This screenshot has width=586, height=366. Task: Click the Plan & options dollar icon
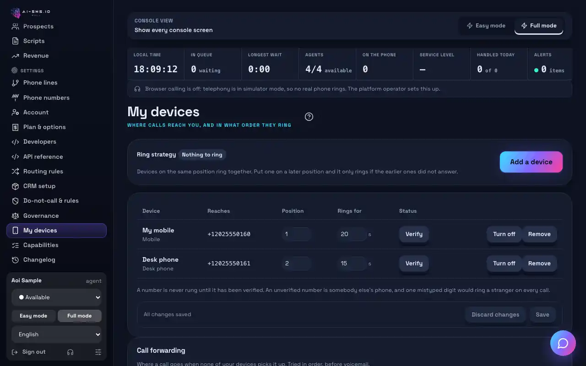click(x=15, y=127)
